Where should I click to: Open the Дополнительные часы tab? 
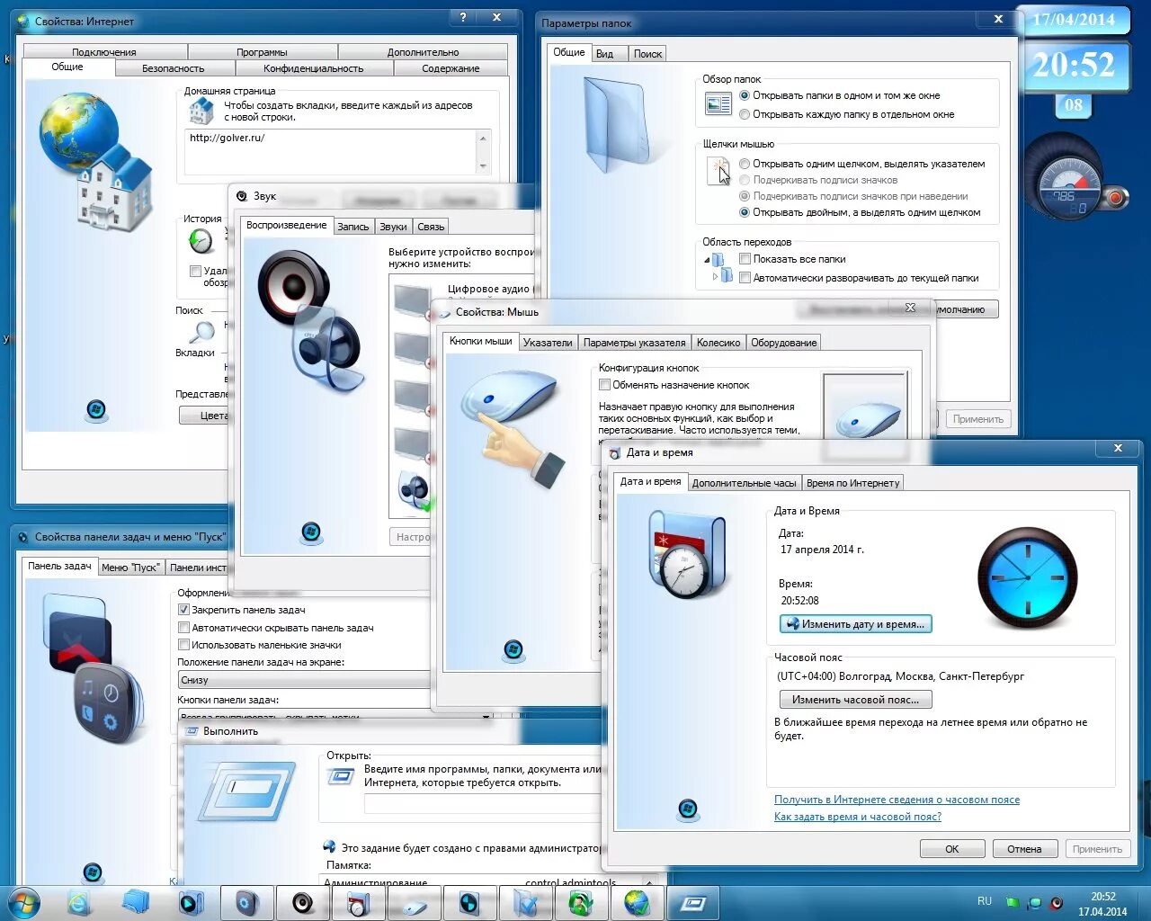[744, 483]
